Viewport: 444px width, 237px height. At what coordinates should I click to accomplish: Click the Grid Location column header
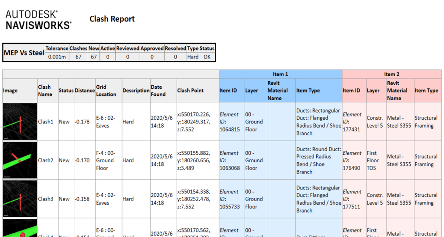(x=106, y=90)
